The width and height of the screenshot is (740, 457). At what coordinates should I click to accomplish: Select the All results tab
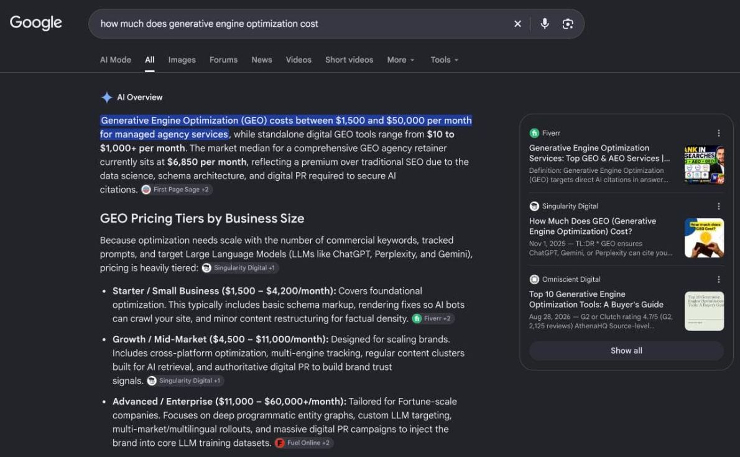[150, 60]
